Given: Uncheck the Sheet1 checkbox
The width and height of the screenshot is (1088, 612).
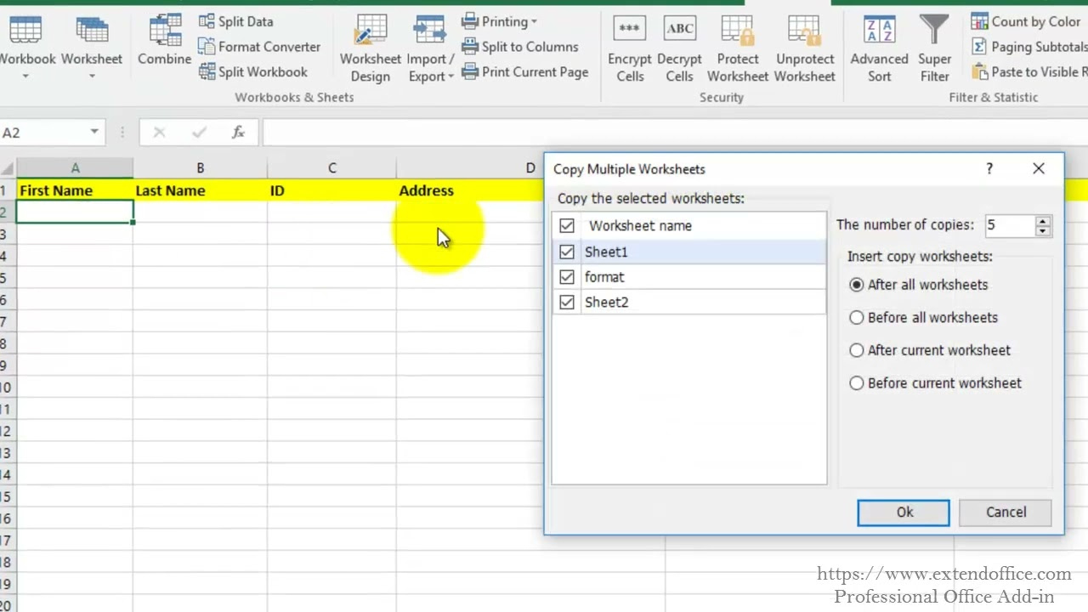Looking at the screenshot, I should point(567,252).
